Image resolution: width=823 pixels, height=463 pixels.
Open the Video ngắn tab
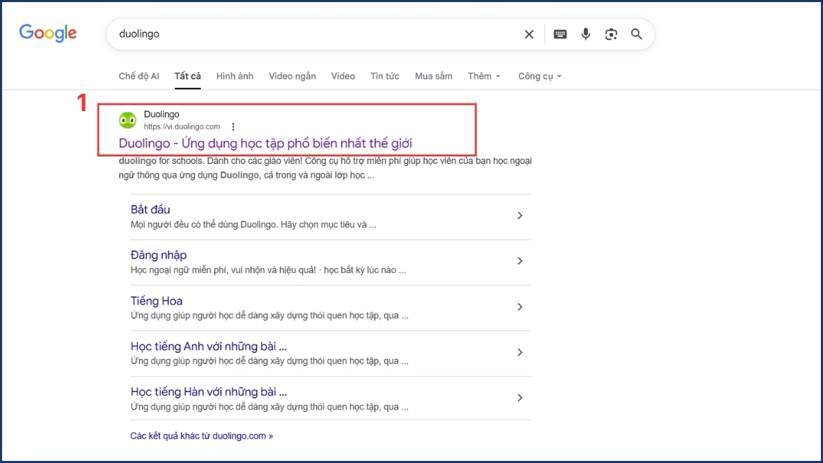[292, 76]
